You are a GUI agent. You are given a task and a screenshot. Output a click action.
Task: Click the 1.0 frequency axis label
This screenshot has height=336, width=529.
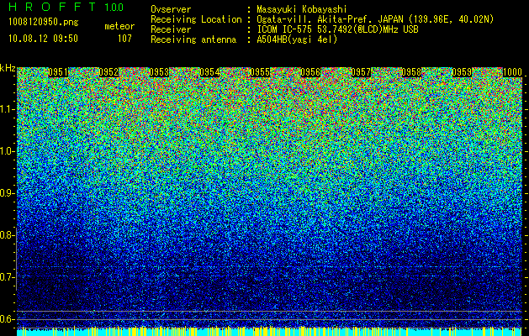pyautogui.click(x=7, y=151)
